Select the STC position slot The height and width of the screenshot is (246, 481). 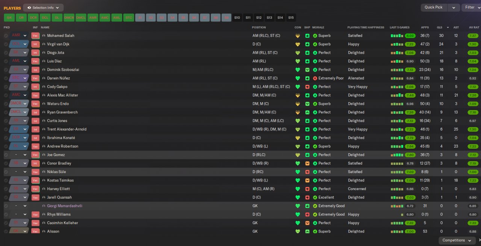[x=129, y=18]
